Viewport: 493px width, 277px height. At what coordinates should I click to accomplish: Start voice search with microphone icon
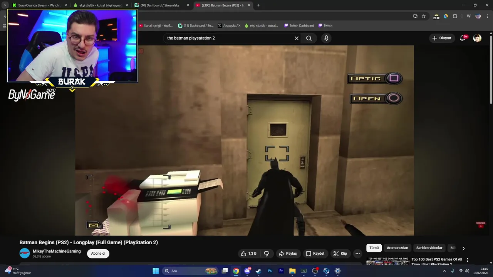pos(326,38)
